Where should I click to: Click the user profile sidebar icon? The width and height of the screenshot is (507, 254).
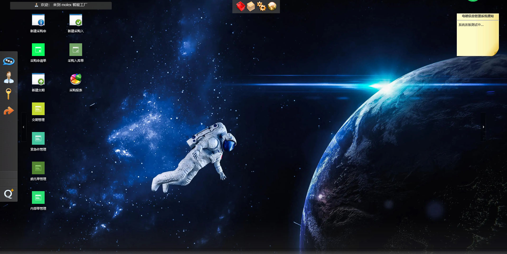9,78
